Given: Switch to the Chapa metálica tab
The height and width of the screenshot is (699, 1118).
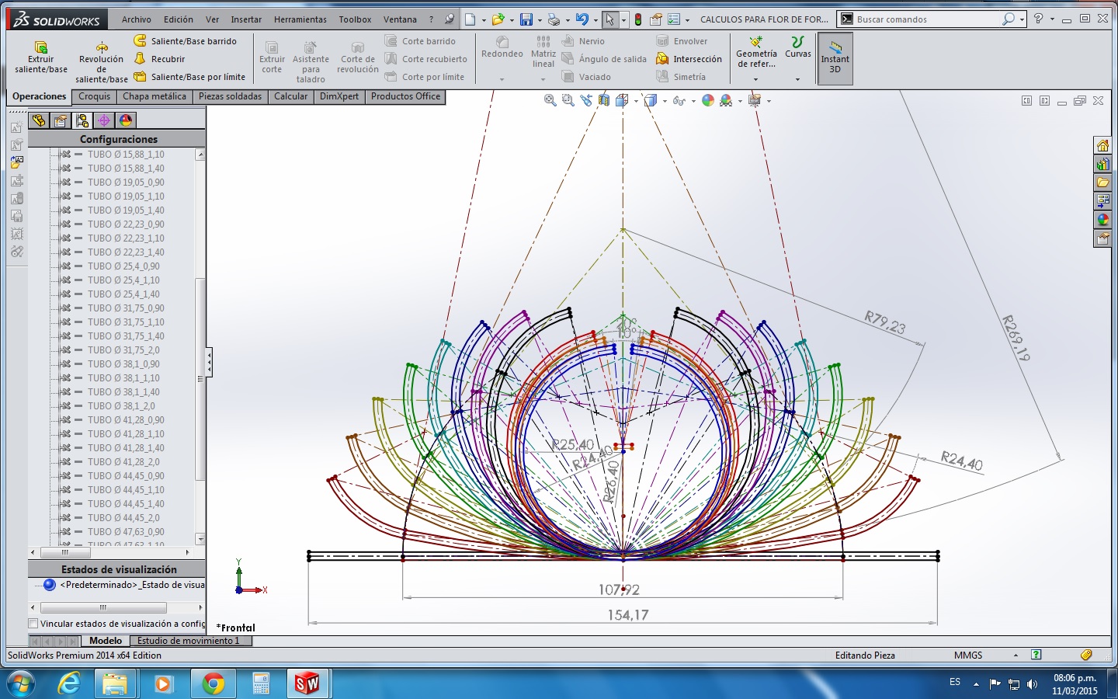Looking at the screenshot, I should coord(155,96).
